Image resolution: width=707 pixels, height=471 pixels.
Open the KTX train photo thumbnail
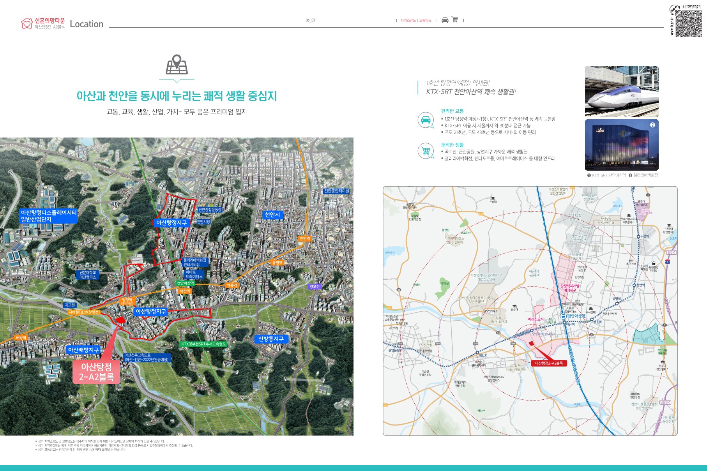622,92
